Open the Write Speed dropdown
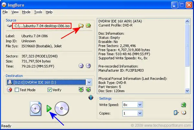Screen dimensions: 194x130 [140, 105]
